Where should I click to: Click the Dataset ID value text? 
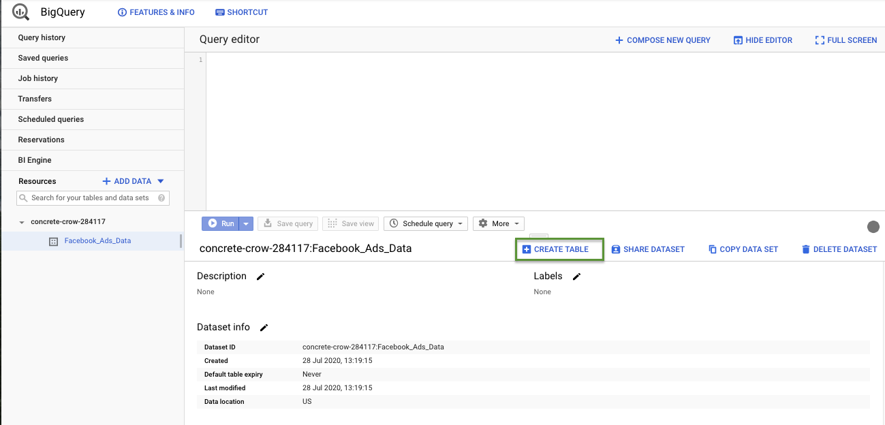tap(373, 347)
